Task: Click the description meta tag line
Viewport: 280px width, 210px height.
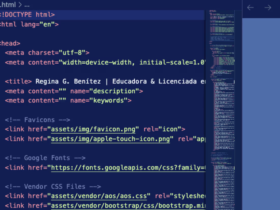Action: point(74,91)
